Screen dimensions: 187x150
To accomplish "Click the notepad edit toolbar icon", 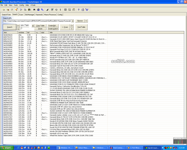I will point(52,10).
